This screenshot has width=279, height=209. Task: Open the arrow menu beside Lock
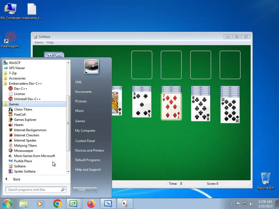click(x=94, y=190)
